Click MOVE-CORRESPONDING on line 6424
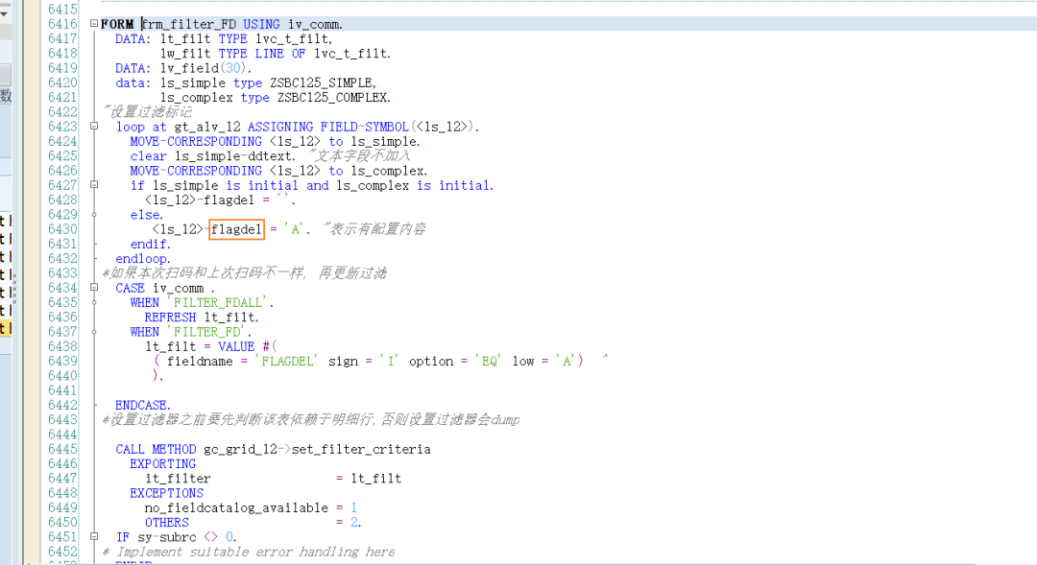This screenshot has width=1037, height=565. tap(196, 141)
